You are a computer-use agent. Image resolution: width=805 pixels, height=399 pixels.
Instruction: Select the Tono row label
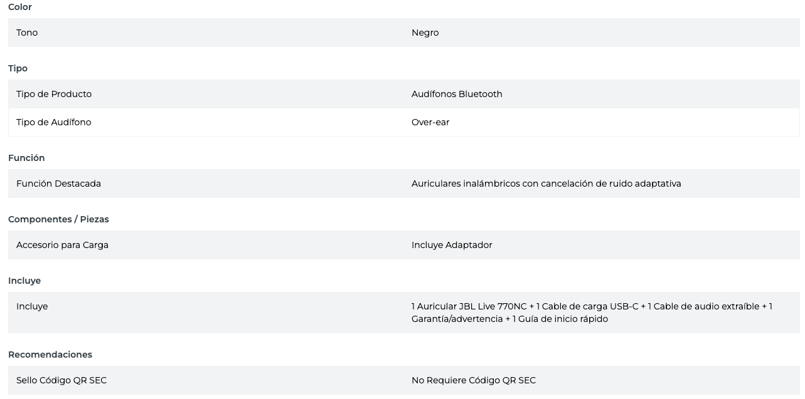pos(27,33)
